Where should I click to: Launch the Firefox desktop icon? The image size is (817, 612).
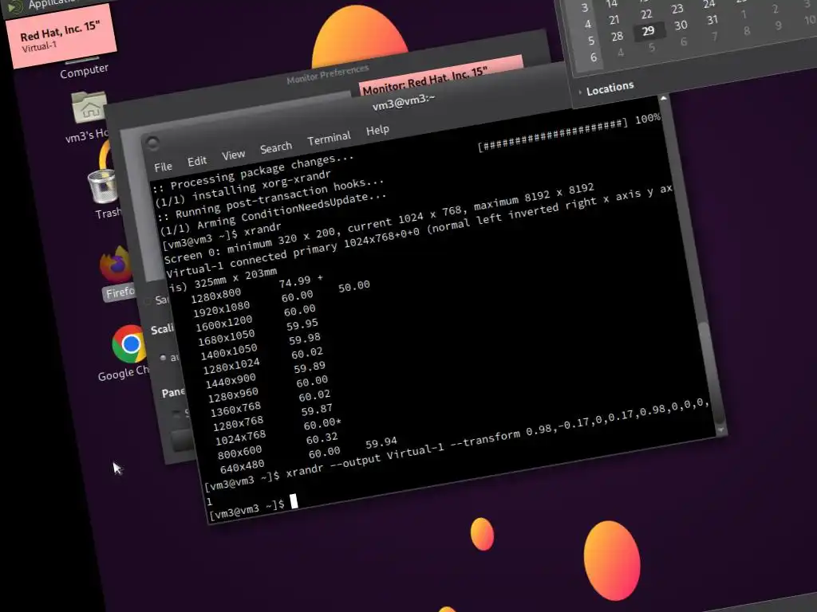point(116,265)
